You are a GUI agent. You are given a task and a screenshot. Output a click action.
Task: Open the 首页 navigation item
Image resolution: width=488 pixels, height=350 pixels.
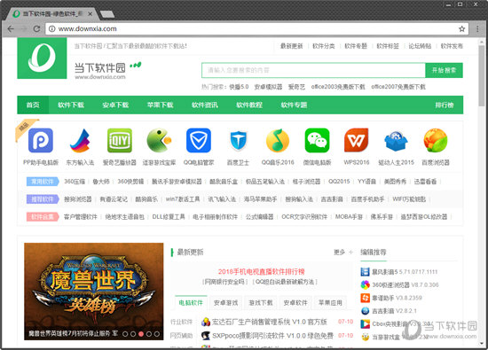[x=33, y=105]
